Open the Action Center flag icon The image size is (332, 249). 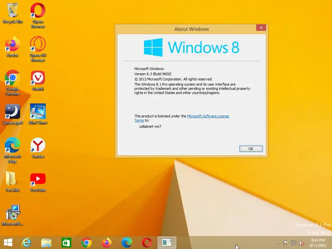(286, 243)
